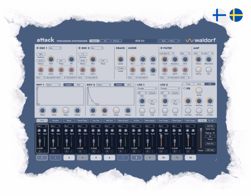Adjust the LFO 1 Speed knob
251x196 pixels.
click(x=142, y=101)
